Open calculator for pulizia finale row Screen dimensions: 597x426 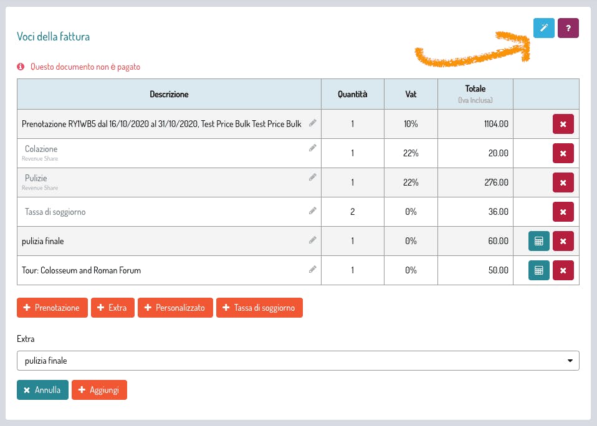point(539,241)
